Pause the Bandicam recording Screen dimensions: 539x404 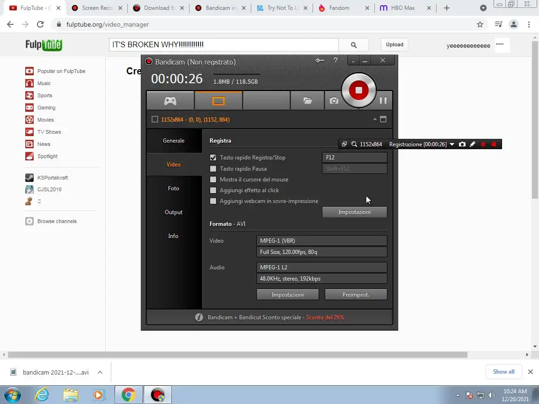click(x=383, y=101)
